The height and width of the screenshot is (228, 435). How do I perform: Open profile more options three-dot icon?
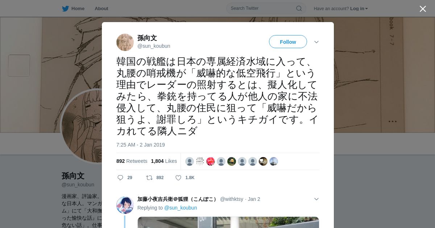393,122
